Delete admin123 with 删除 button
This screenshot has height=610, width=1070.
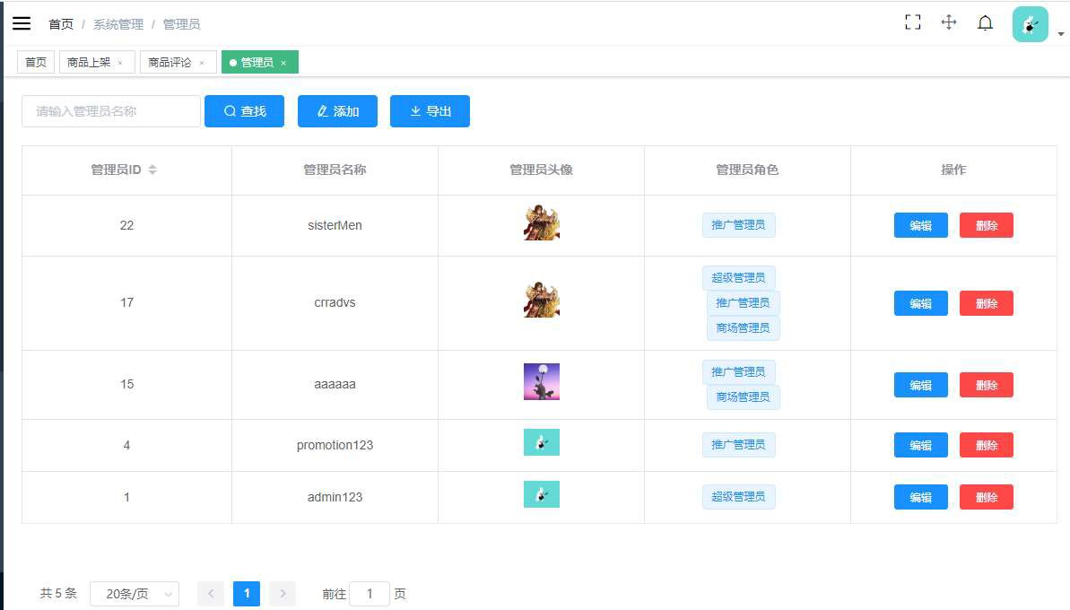click(x=986, y=497)
